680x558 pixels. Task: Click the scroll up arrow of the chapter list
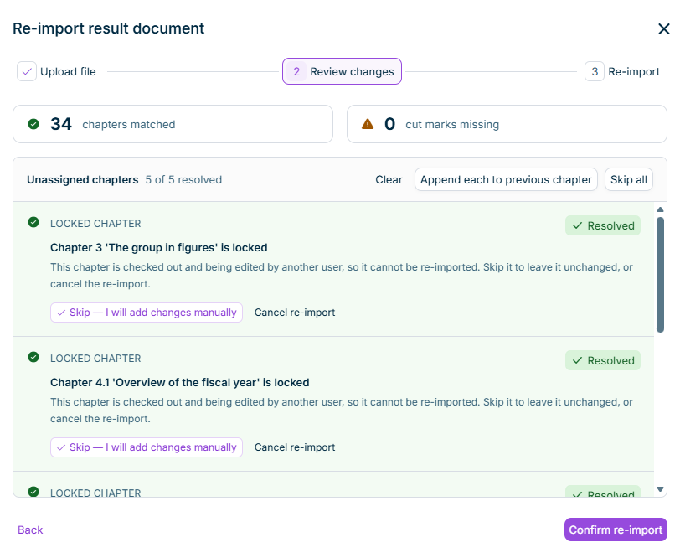(x=660, y=209)
